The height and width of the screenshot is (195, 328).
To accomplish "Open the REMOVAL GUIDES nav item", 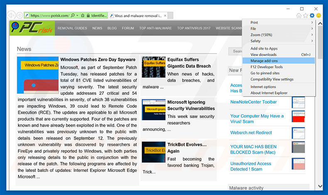I will (72, 28).
